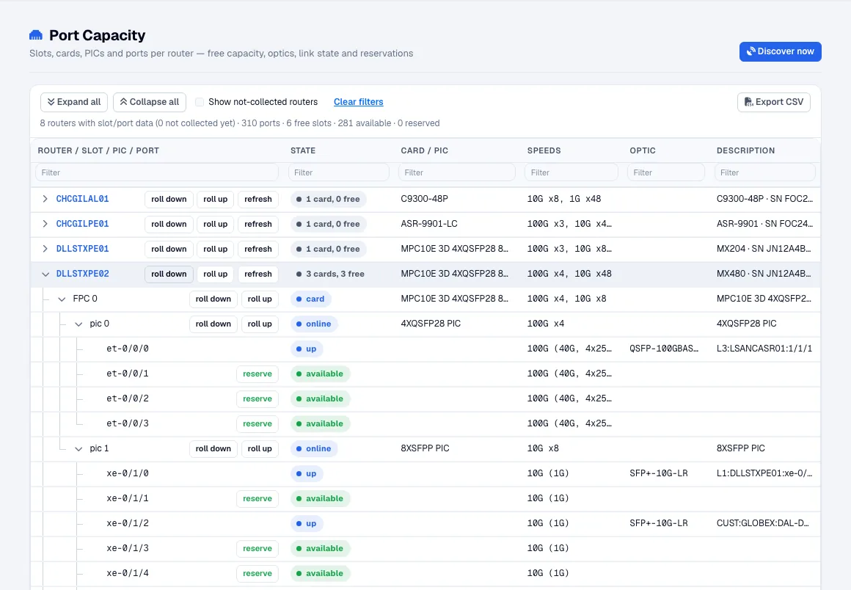Roll down the CHCGILAL01 router
The width and height of the screenshot is (851, 590).
169,199
